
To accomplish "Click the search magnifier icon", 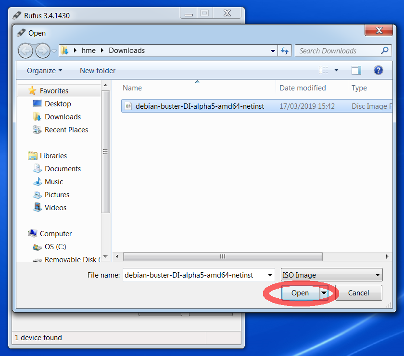I will 385,50.
